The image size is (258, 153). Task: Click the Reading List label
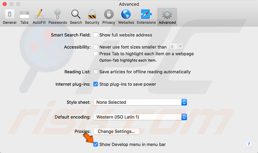[x=77, y=72]
